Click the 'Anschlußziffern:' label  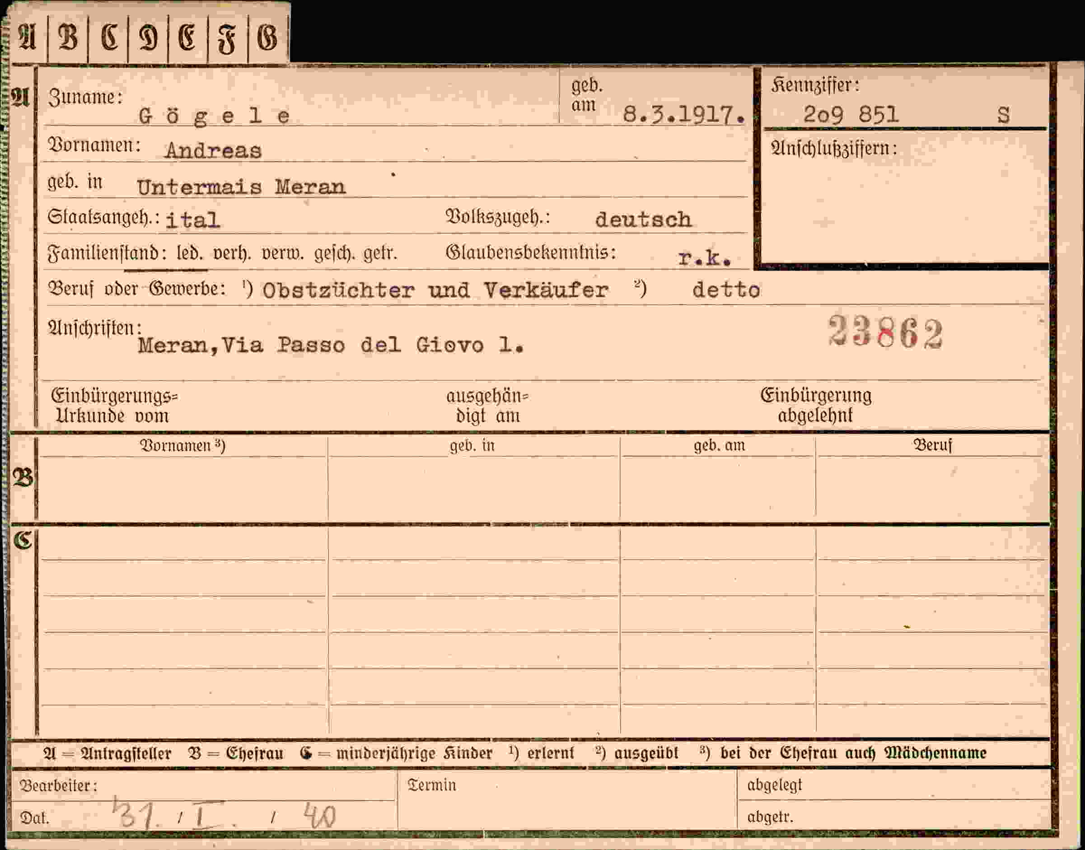[x=834, y=148]
